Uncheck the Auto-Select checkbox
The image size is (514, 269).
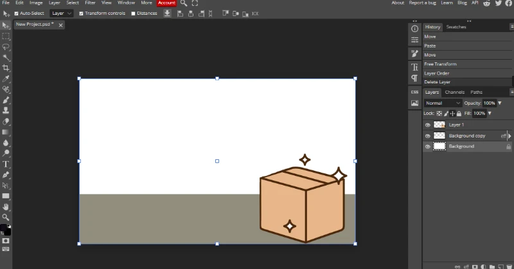click(17, 13)
